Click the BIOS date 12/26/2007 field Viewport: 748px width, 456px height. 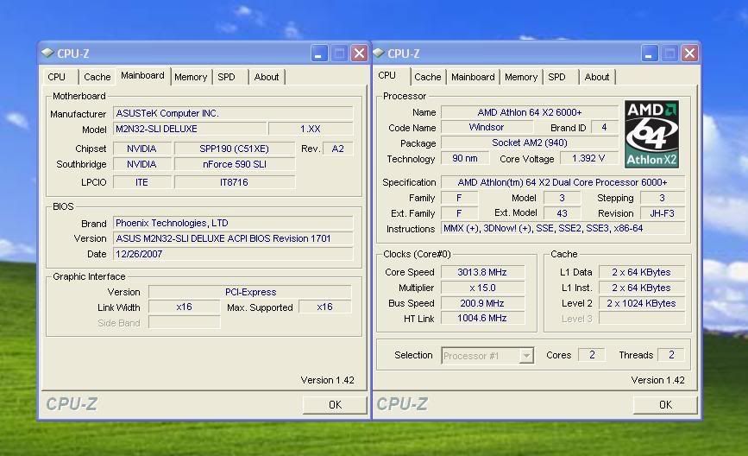click(x=233, y=254)
